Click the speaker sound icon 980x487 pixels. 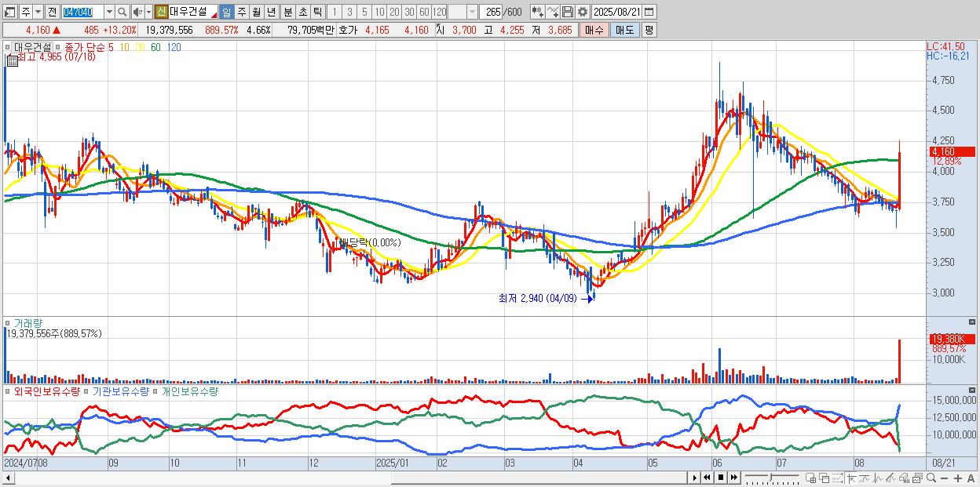(x=137, y=12)
